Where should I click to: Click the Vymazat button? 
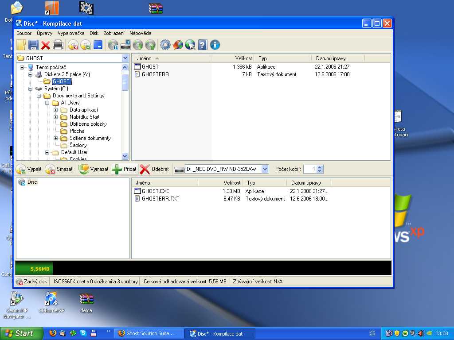[x=94, y=169]
